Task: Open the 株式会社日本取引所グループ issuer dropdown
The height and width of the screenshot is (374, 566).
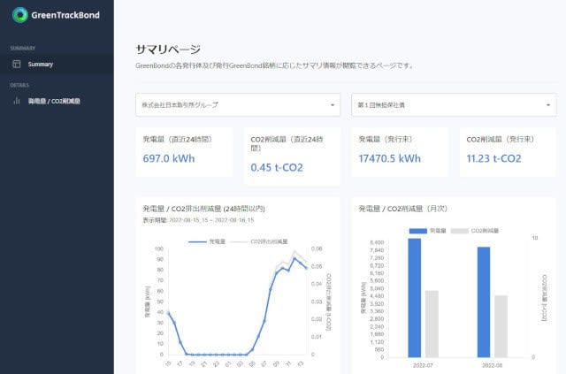Action: coord(237,105)
